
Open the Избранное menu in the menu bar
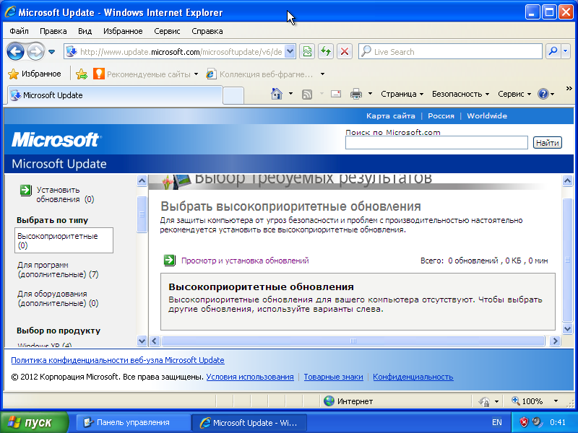pyautogui.click(x=123, y=31)
